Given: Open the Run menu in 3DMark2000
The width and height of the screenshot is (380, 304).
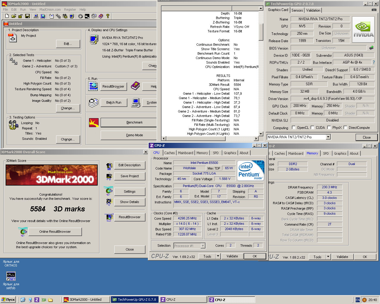Looking at the screenshot, I should click(23, 9).
